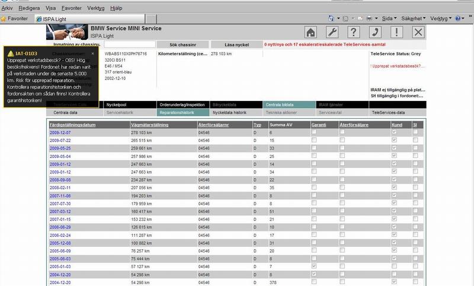This screenshot has height=286, width=474.
Task: Click the exclamation mark alert icon
Action: [x=397, y=33]
